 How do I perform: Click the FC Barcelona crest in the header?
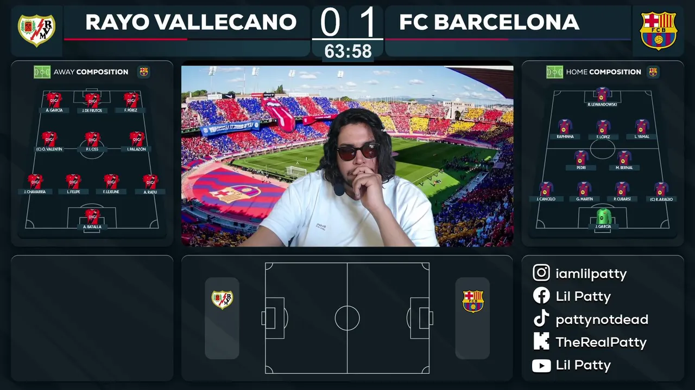click(658, 31)
